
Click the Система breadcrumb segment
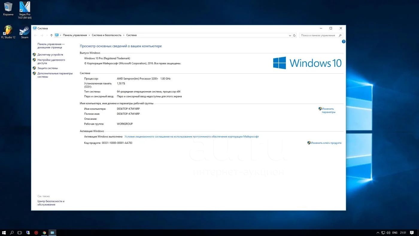[x=131, y=35]
